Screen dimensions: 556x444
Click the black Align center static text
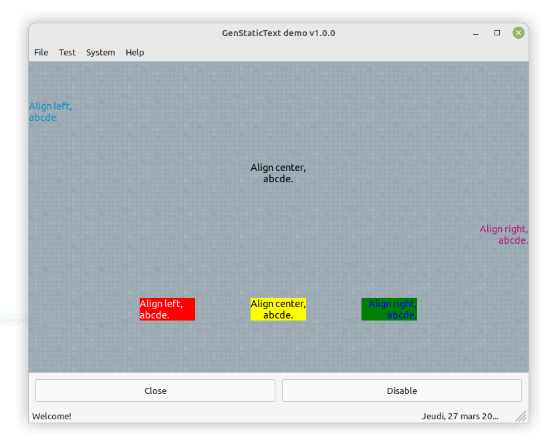(278, 173)
